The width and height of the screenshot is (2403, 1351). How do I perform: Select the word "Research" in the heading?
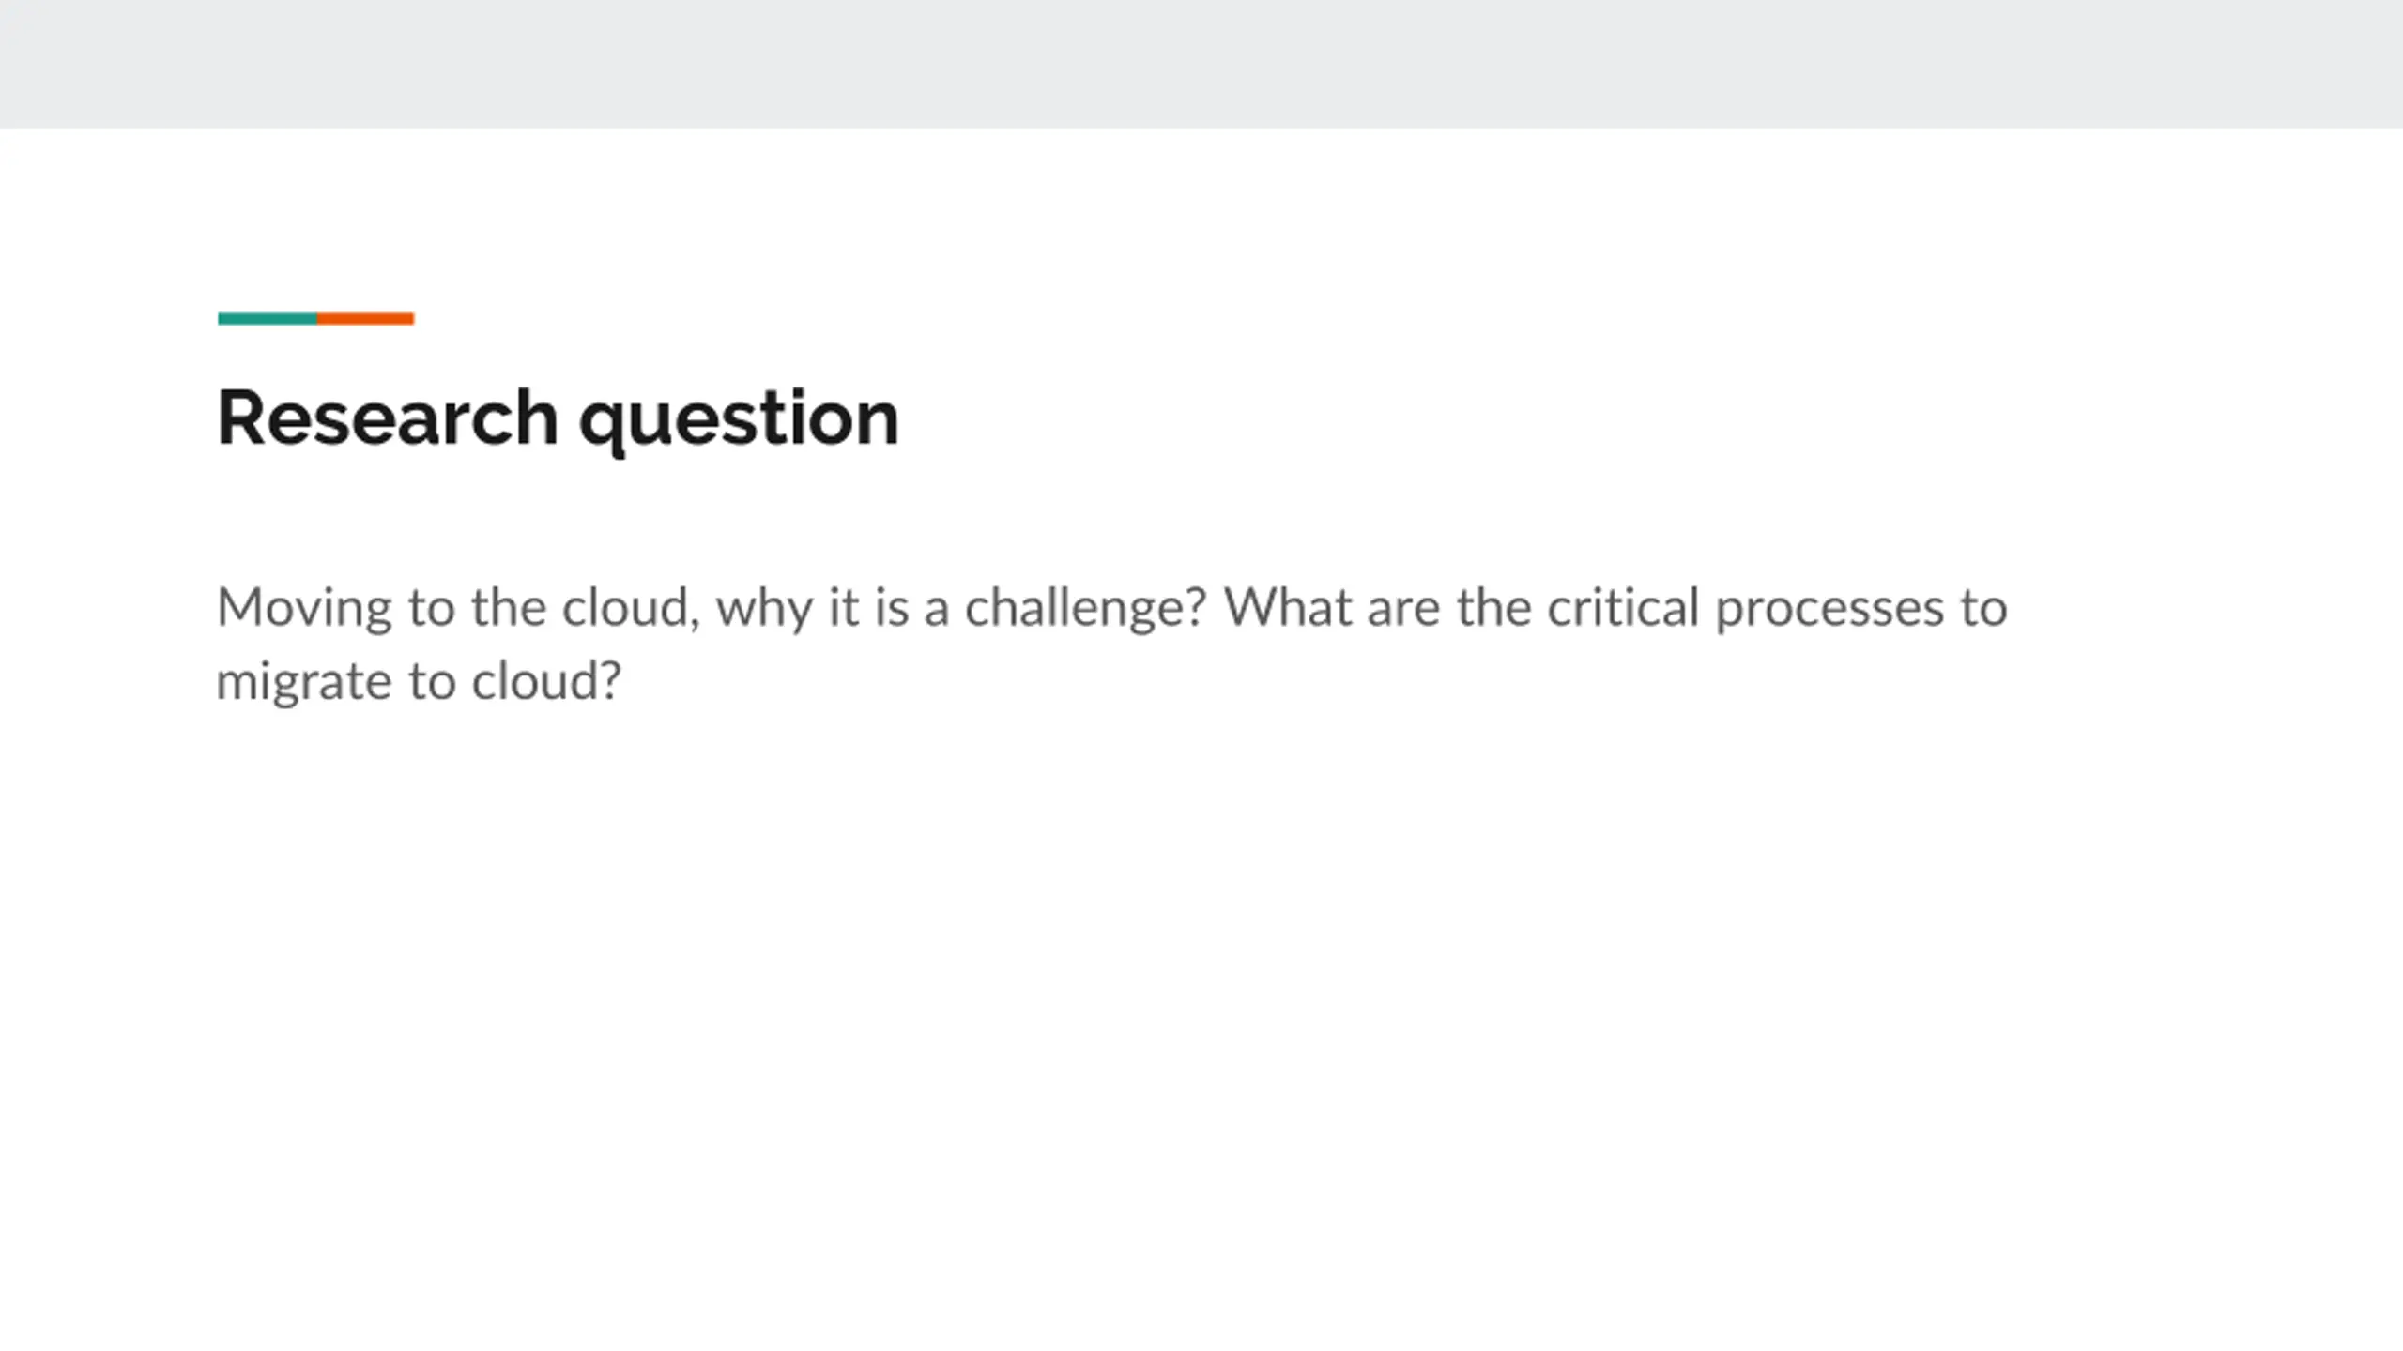click(x=388, y=417)
